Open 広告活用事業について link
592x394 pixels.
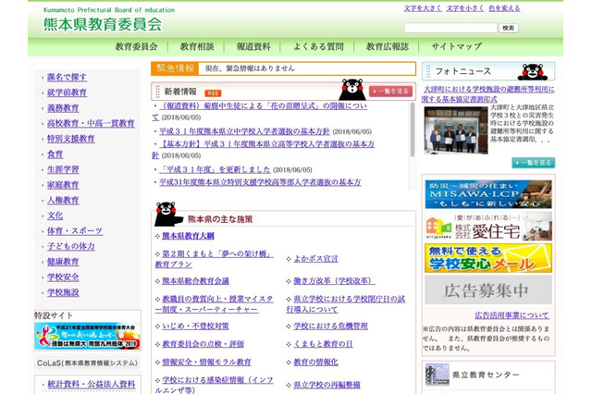point(512,315)
